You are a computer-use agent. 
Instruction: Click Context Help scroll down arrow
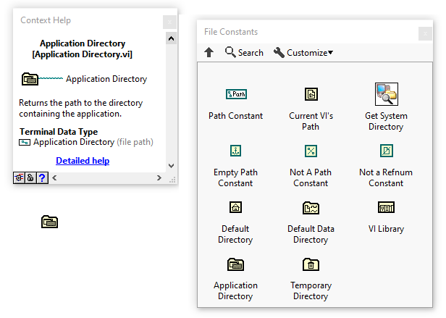tap(171, 166)
